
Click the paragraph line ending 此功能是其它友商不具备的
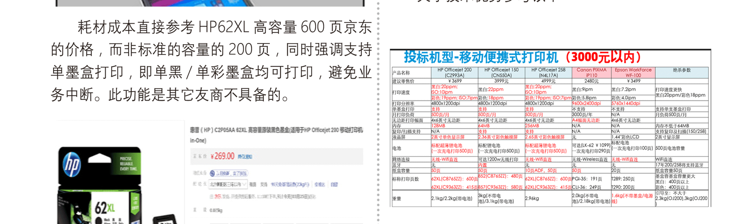[170, 95]
